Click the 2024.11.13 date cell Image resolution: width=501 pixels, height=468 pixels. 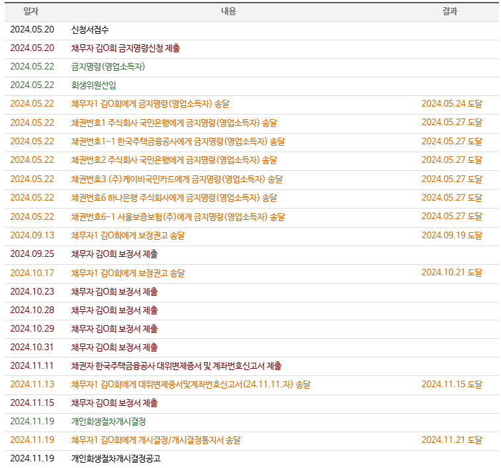click(32, 384)
